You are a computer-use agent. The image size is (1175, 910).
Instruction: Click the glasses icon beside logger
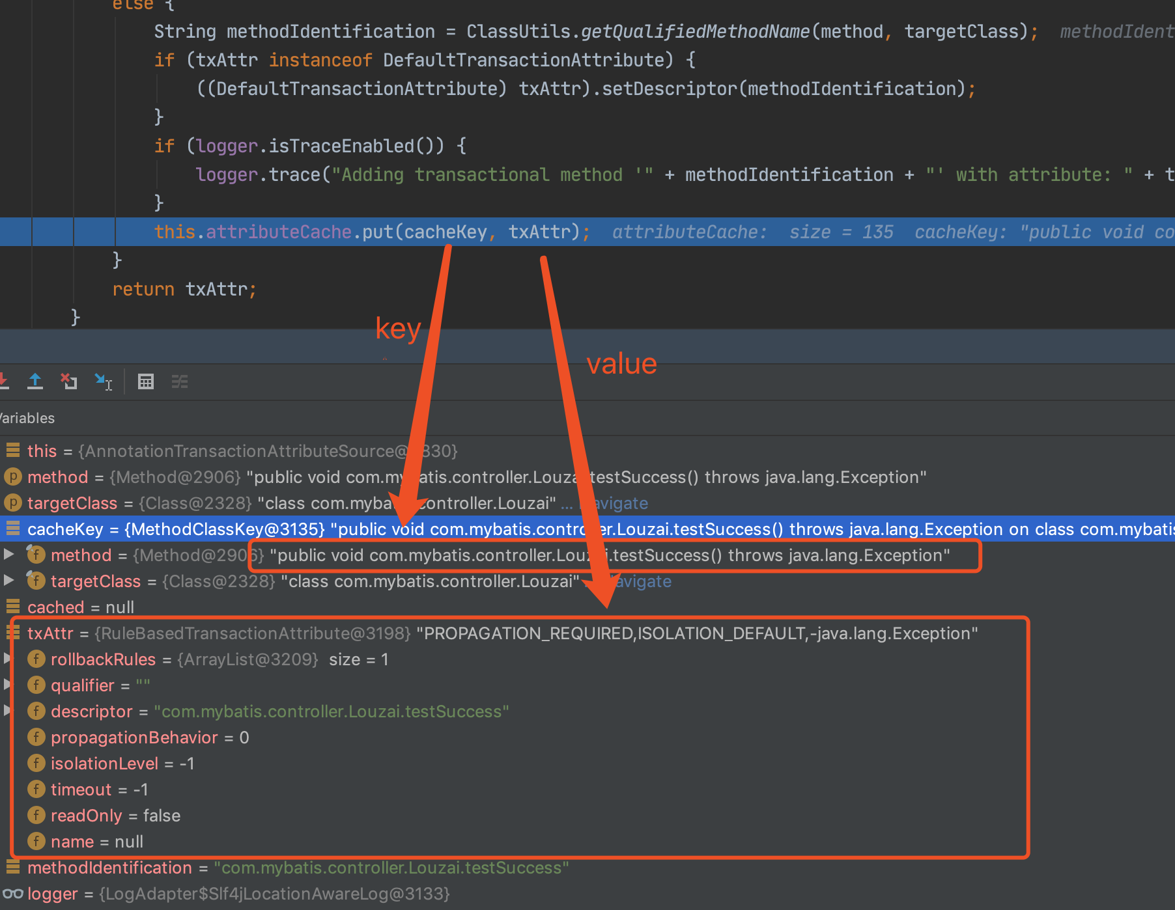pos(13,893)
